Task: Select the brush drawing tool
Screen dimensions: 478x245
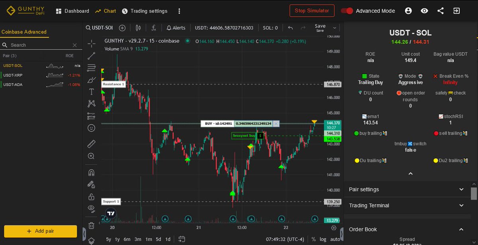Action: 91,80
